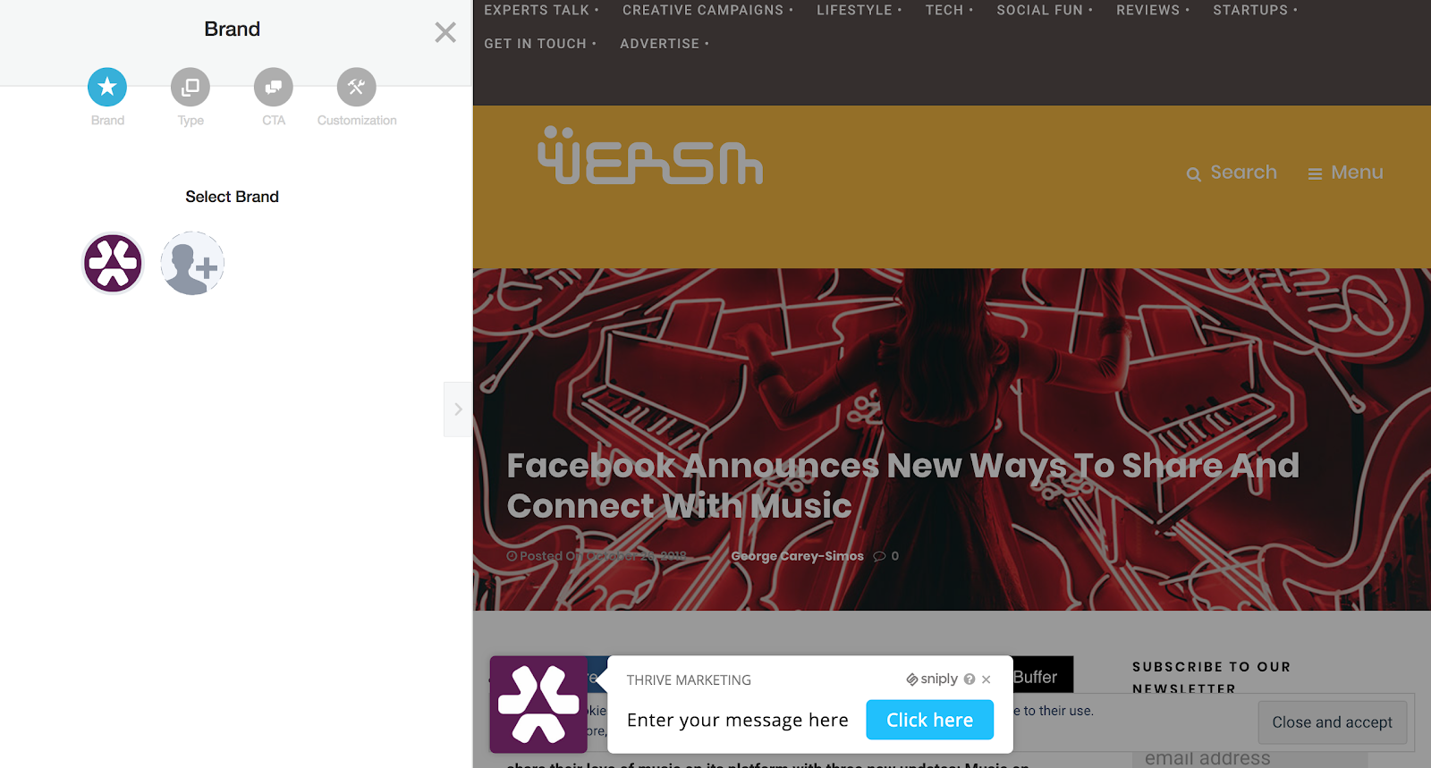
Task: Click the email address input field
Action: click(1249, 758)
